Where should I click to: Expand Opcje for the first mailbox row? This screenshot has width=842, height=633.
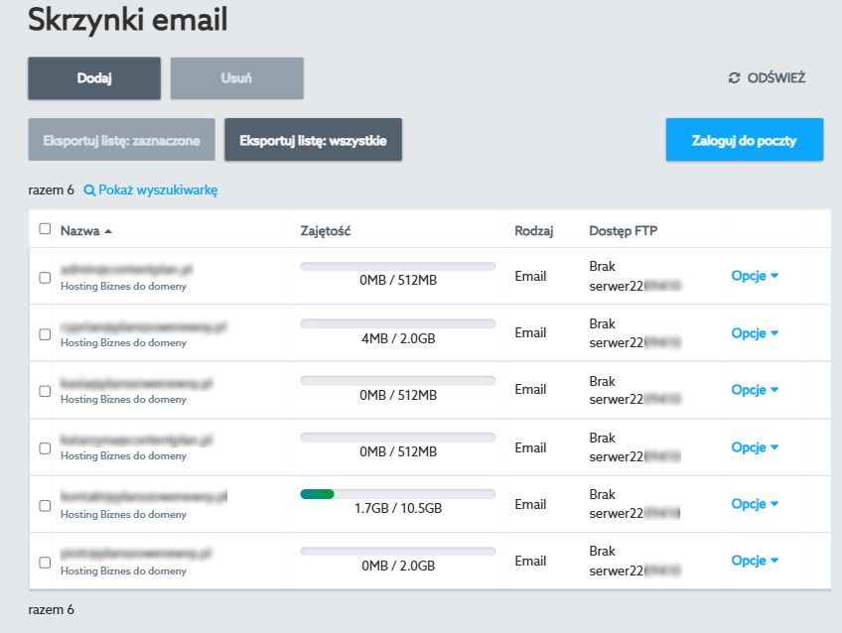coord(755,277)
